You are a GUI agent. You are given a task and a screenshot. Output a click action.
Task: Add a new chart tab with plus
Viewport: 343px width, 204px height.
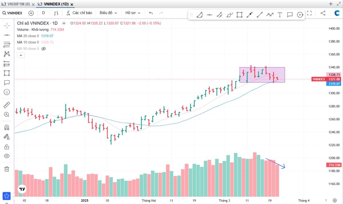[331, 4]
